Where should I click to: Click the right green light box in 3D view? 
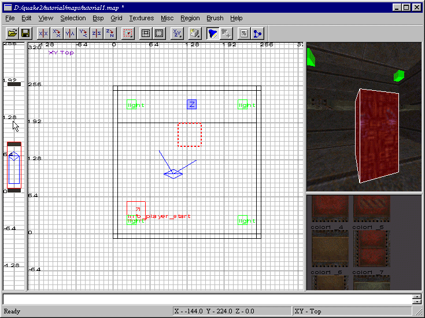point(399,75)
